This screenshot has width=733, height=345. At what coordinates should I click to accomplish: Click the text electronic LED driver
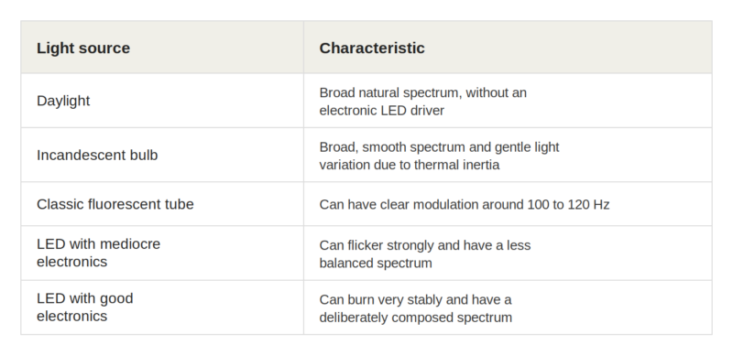coord(381,111)
